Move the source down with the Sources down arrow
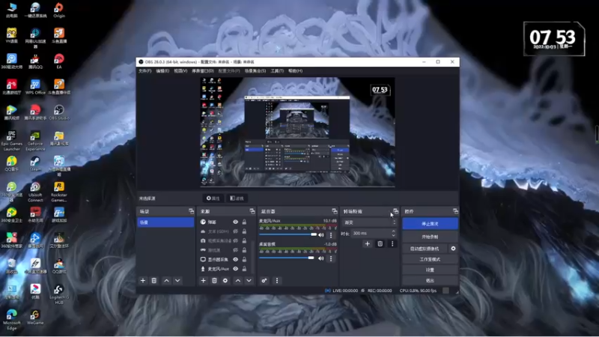This screenshot has height=337, width=599. click(x=249, y=280)
